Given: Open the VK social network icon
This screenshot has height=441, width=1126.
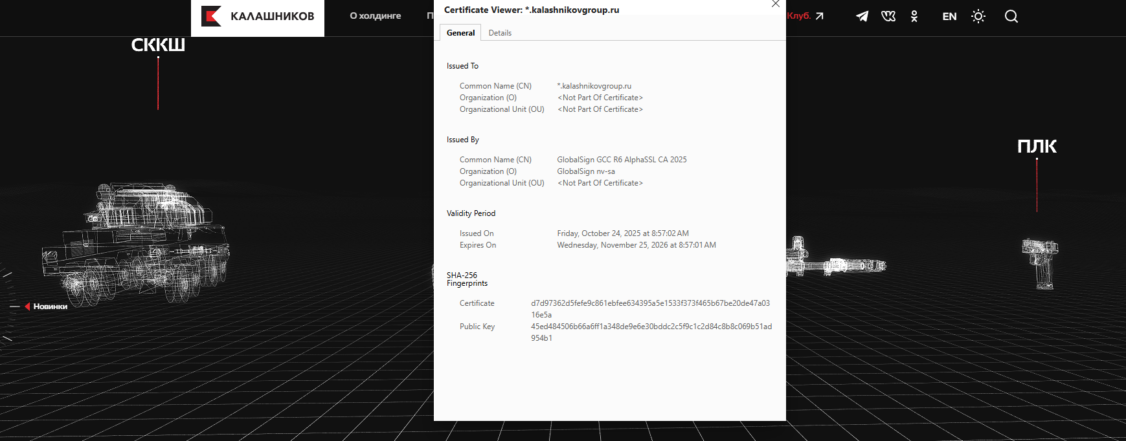Looking at the screenshot, I should (x=888, y=16).
